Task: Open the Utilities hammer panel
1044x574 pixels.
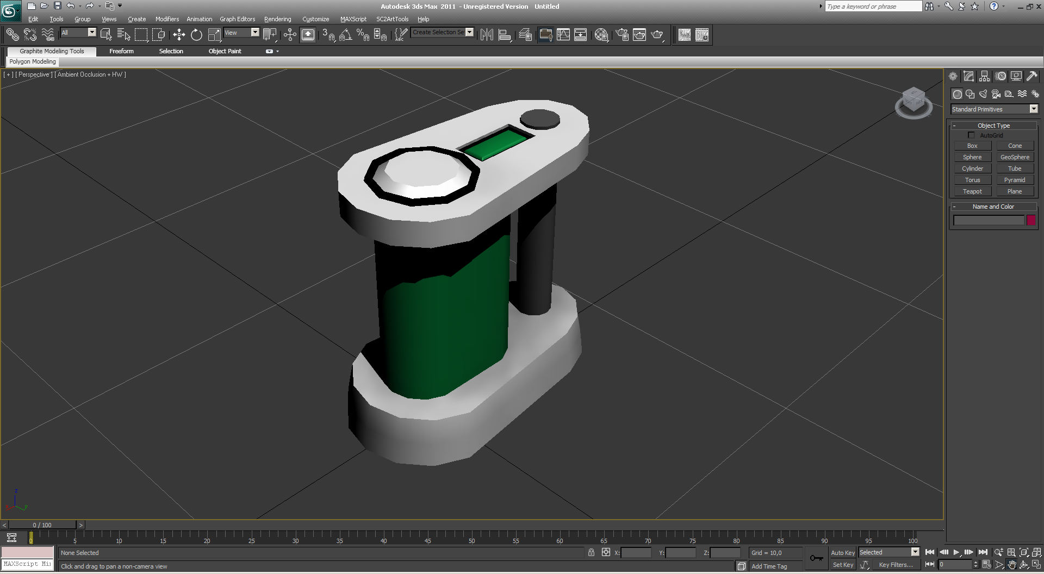Action: point(1032,76)
